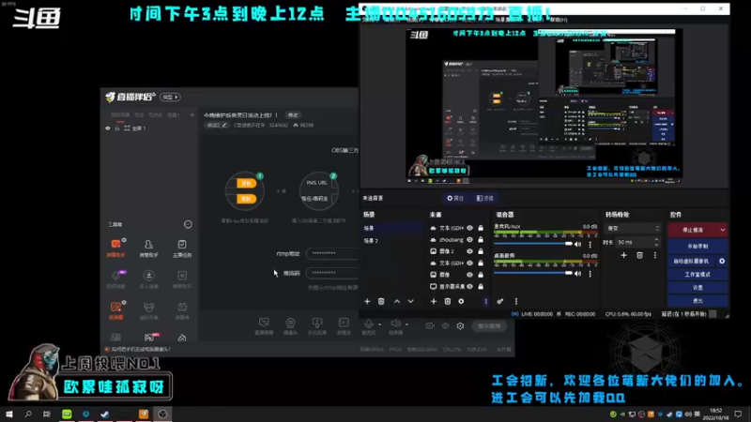The width and height of the screenshot is (751, 422).
Task: Expand the small arrow next to 麦克风 in 直播伴侣
Action: point(380,324)
